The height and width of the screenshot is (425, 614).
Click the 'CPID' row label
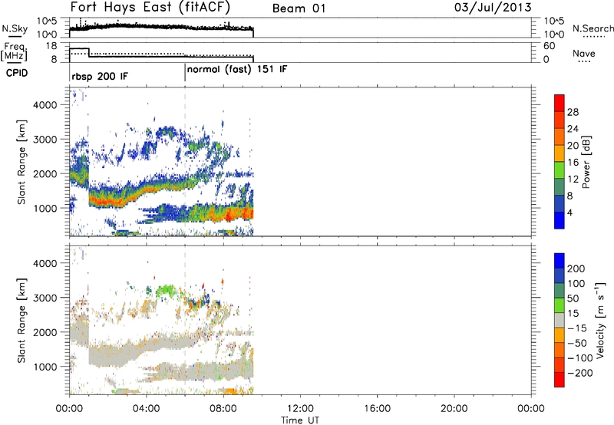[x=17, y=73]
